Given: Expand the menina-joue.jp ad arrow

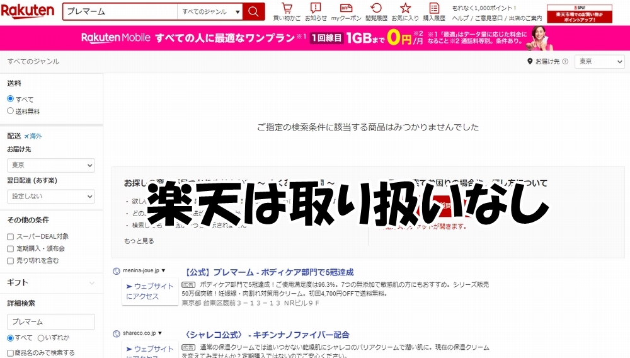Looking at the screenshot, I should tap(164, 271).
